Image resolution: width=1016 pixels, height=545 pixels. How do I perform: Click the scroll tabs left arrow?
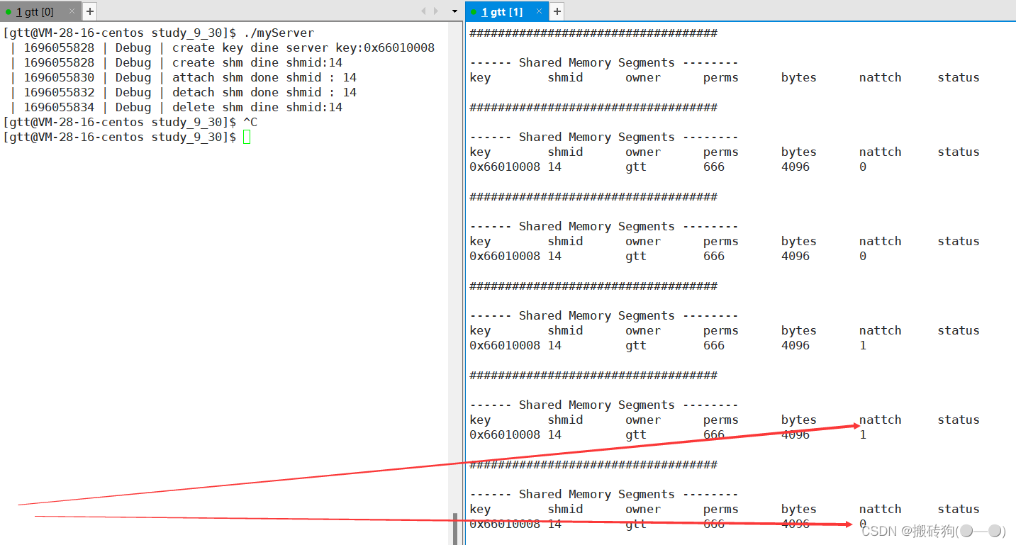click(x=423, y=11)
